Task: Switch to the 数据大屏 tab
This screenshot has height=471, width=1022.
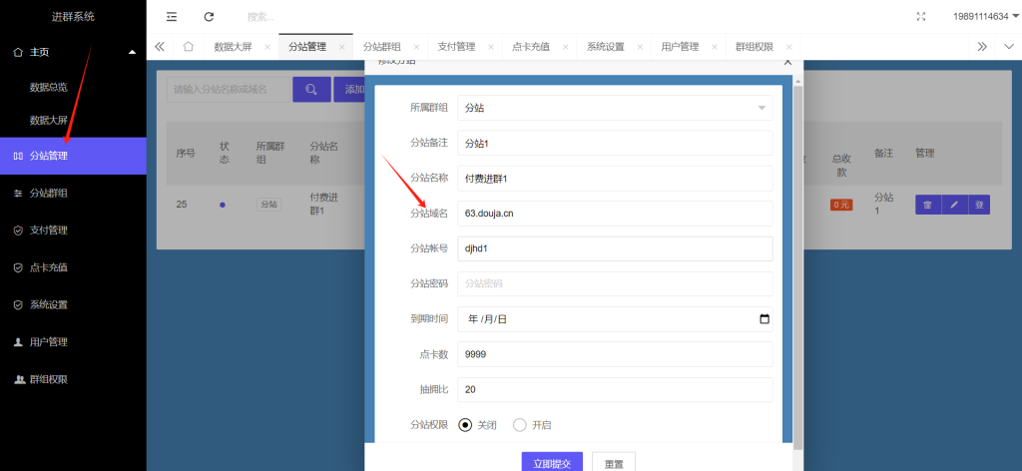Action: (233, 47)
